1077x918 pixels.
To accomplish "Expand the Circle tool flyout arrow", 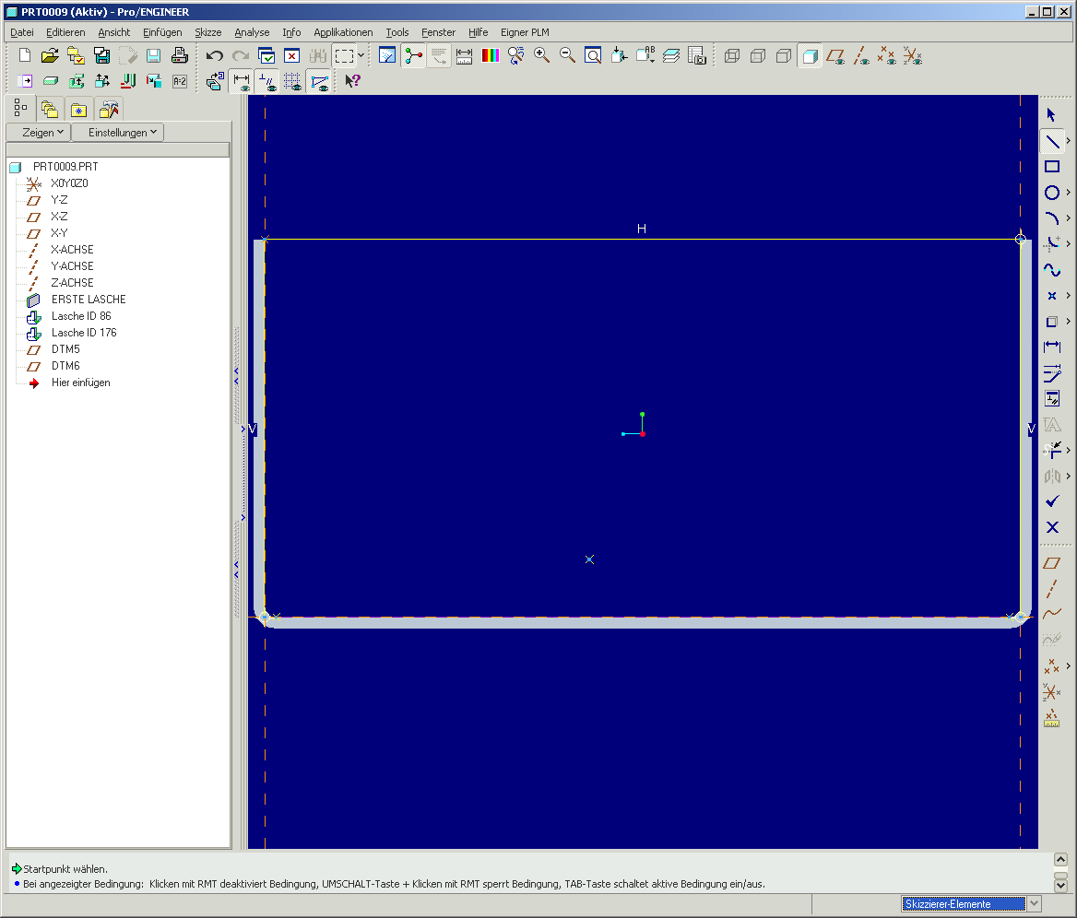I will click(x=1069, y=193).
